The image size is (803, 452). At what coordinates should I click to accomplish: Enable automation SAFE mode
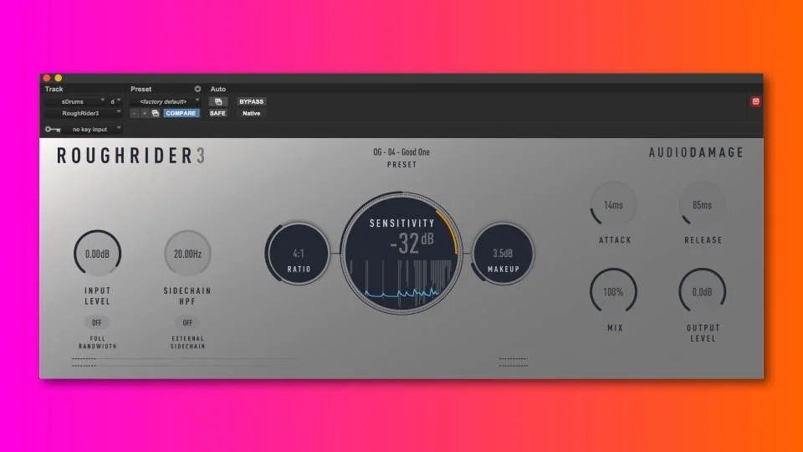[217, 113]
